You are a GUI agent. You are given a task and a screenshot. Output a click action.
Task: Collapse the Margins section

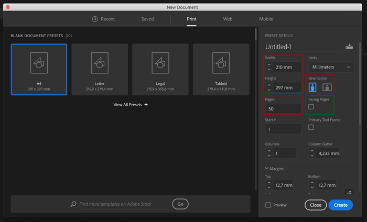(266, 169)
